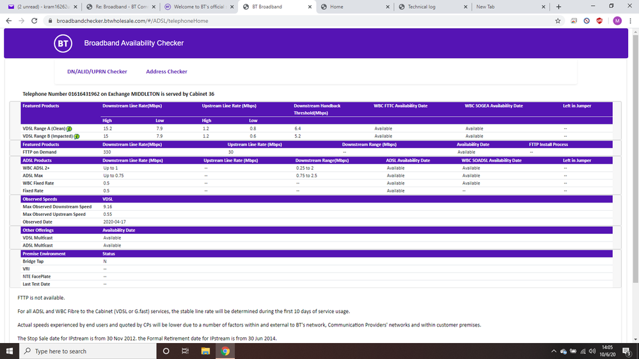The height and width of the screenshot is (359, 639).
Task: Click info icon next to VDSL Range A (Clean)
Action: pos(69,128)
